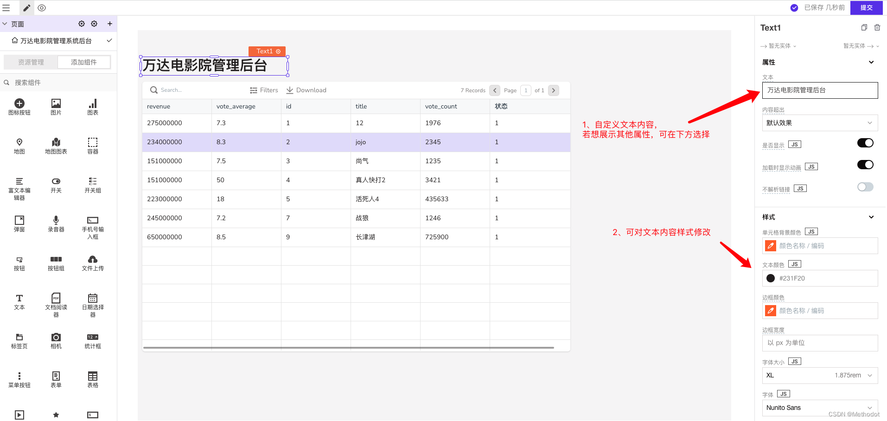Select the 统计框 component
This screenshot has height=421, width=887.
click(x=93, y=341)
